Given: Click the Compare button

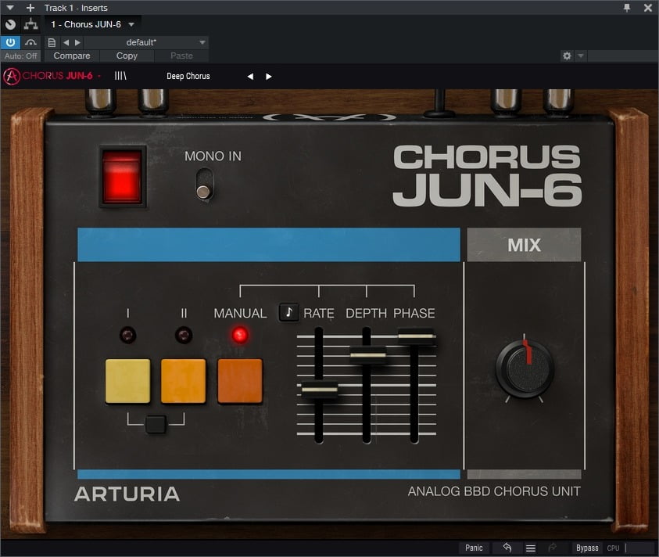Looking at the screenshot, I should click(x=72, y=56).
